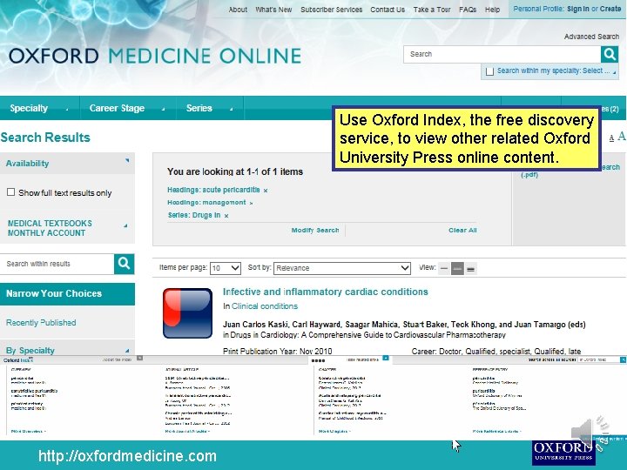This screenshot has height=470, width=627.
Task: Open the specialty Select dropdown arrow
Action: [x=614, y=72]
